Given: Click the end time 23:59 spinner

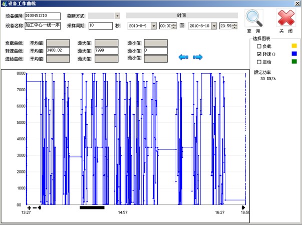Looking at the screenshot, I should (x=234, y=26).
